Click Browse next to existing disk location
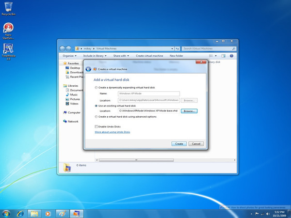 [189, 111]
